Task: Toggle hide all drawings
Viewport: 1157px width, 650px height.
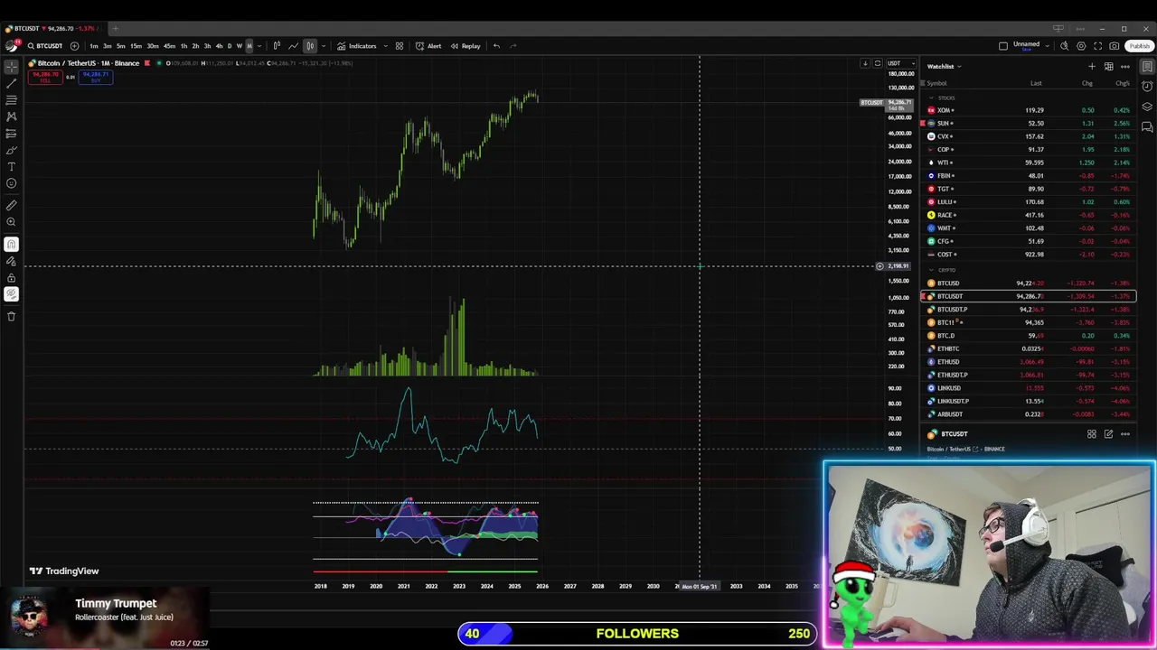Action: (x=11, y=294)
